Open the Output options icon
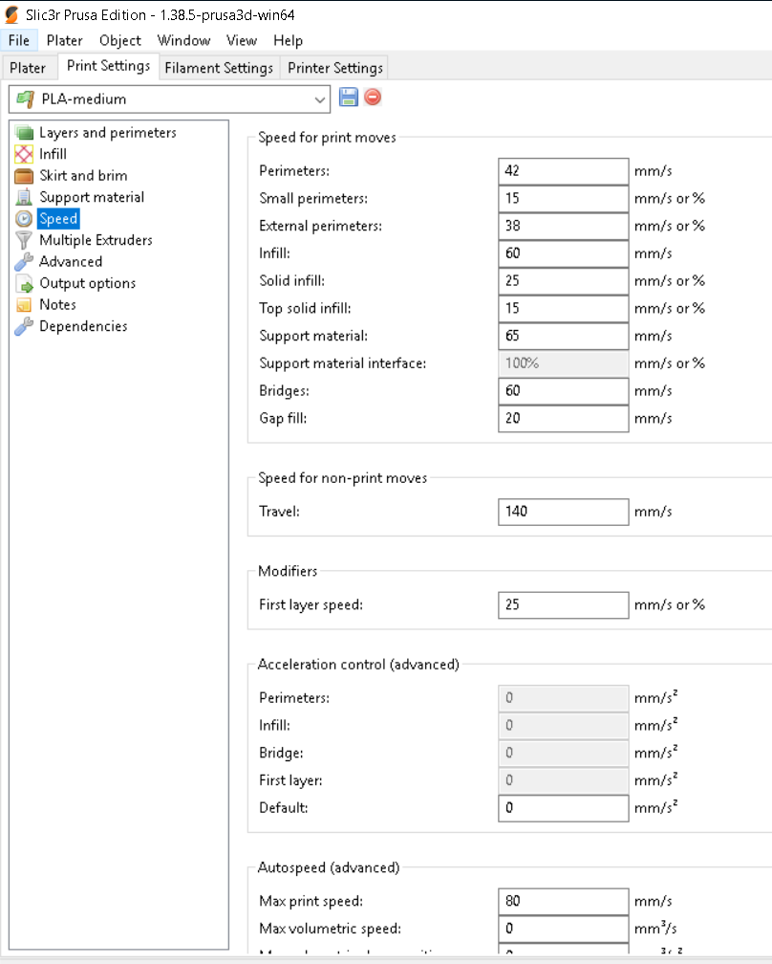The width and height of the screenshot is (772, 964). coord(24,283)
